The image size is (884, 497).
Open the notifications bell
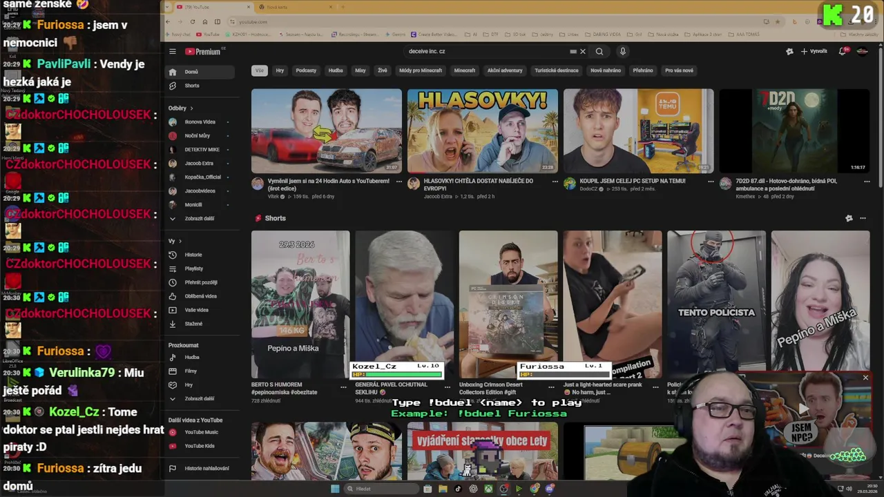click(843, 51)
